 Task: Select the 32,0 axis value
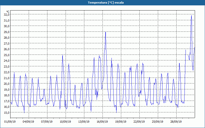7,15
